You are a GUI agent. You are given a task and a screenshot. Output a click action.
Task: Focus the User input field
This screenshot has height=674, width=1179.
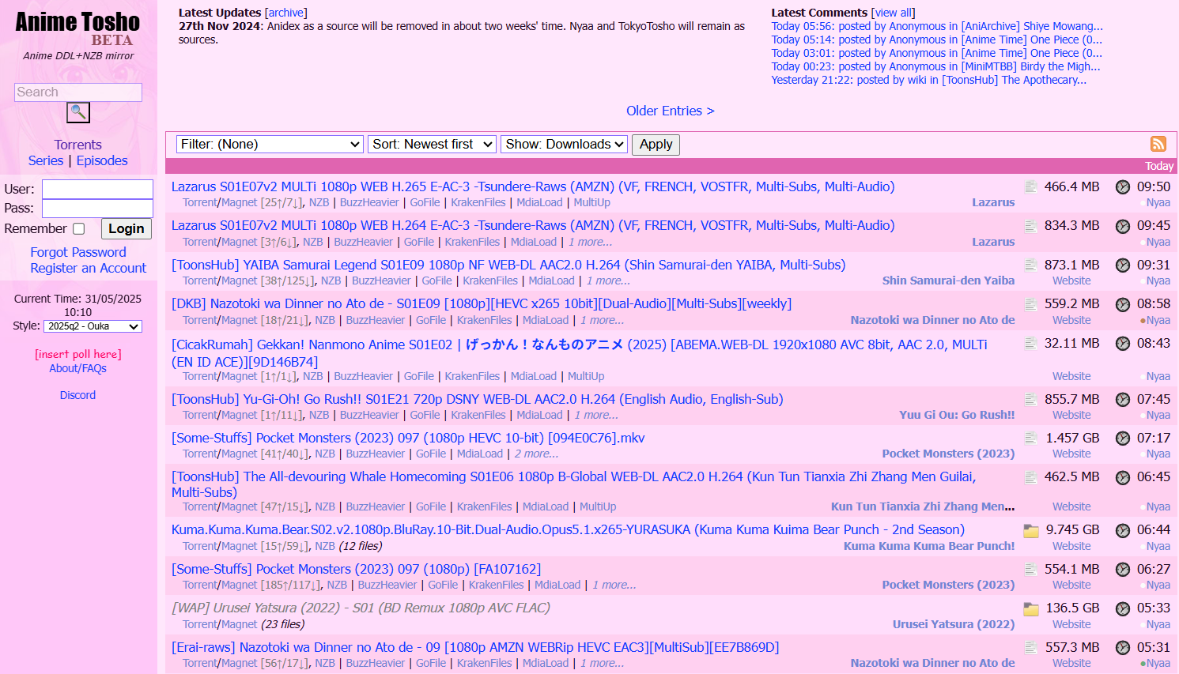[97, 189]
